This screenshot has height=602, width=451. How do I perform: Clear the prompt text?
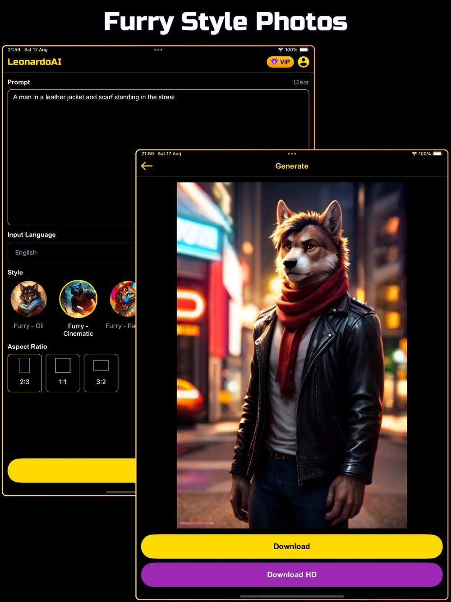pyautogui.click(x=301, y=82)
